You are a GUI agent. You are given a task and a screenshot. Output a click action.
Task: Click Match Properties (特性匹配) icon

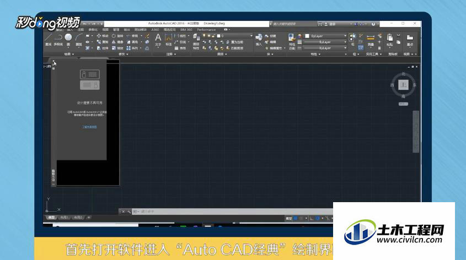point(292,41)
